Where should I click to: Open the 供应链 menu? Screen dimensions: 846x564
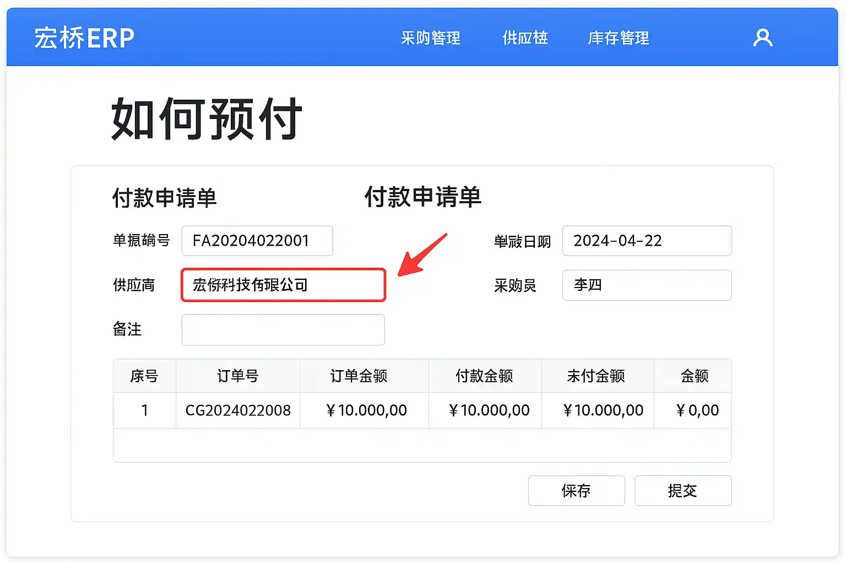(525, 38)
